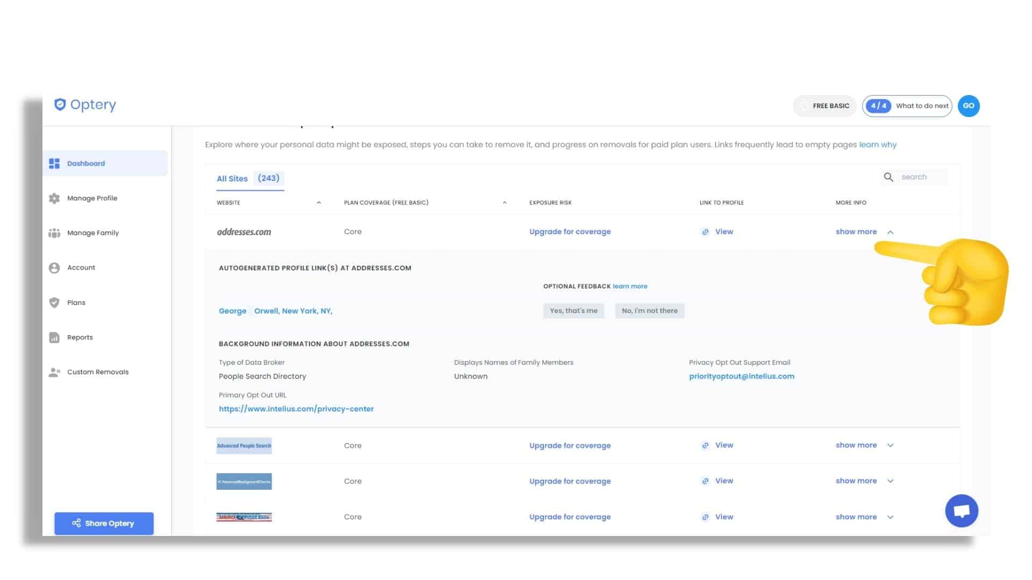Click the Account person icon
Viewport: 1032px width, 580px height.
click(x=54, y=267)
